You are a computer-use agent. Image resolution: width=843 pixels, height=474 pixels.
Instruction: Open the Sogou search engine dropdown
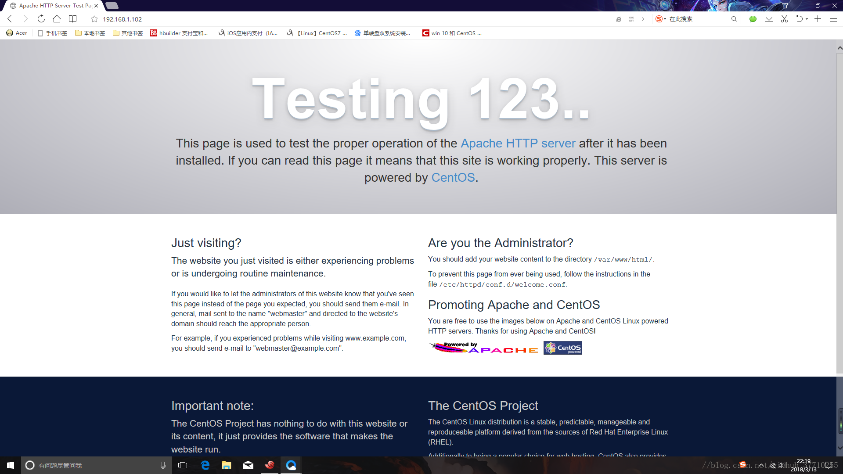click(661, 19)
